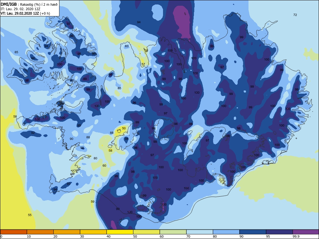Viewport: 319px width, 239px height.
Task: Click the navy 95-99.9 legend swatch
Action: tap(279, 232)
